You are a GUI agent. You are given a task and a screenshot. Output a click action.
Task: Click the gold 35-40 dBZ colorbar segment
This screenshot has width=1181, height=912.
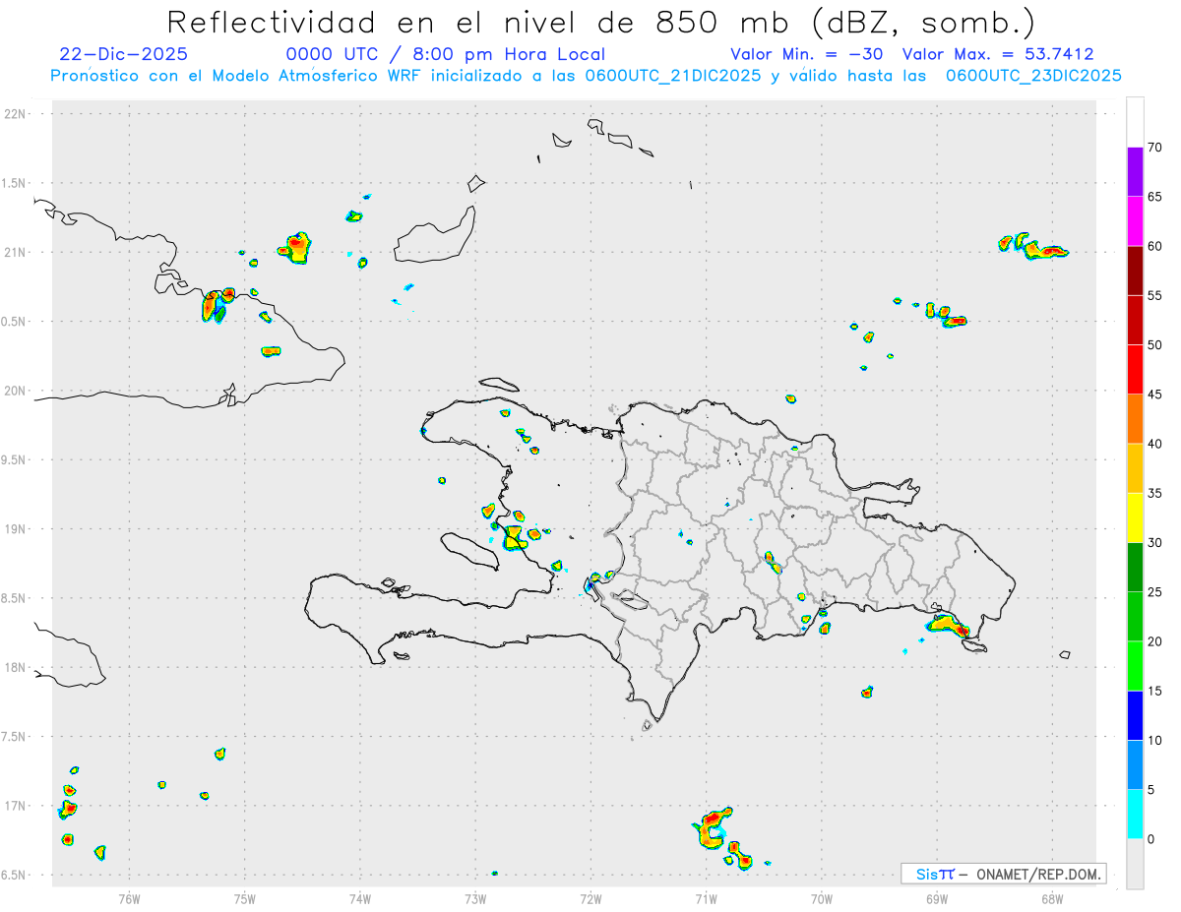click(1135, 468)
